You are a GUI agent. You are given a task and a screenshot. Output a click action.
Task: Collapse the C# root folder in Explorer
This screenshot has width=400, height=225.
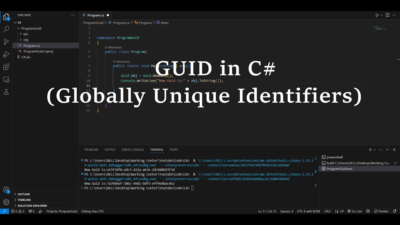click(x=15, y=22)
